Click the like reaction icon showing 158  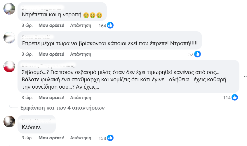pos(110,138)
